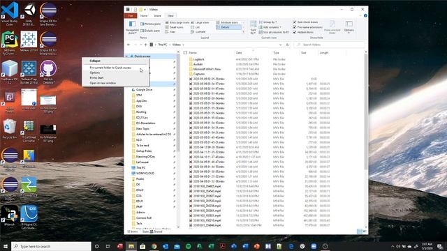Open the recent locations dropdown arrow

pos(141,45)
